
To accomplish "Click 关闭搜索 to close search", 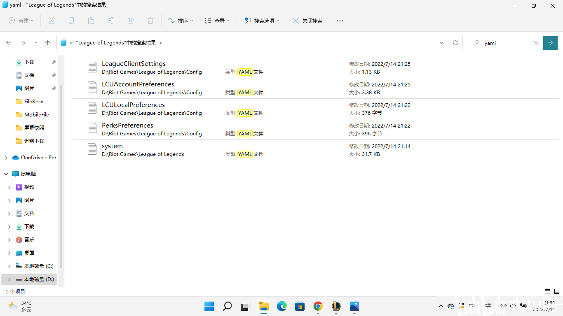I will click(x=307, y=21).
